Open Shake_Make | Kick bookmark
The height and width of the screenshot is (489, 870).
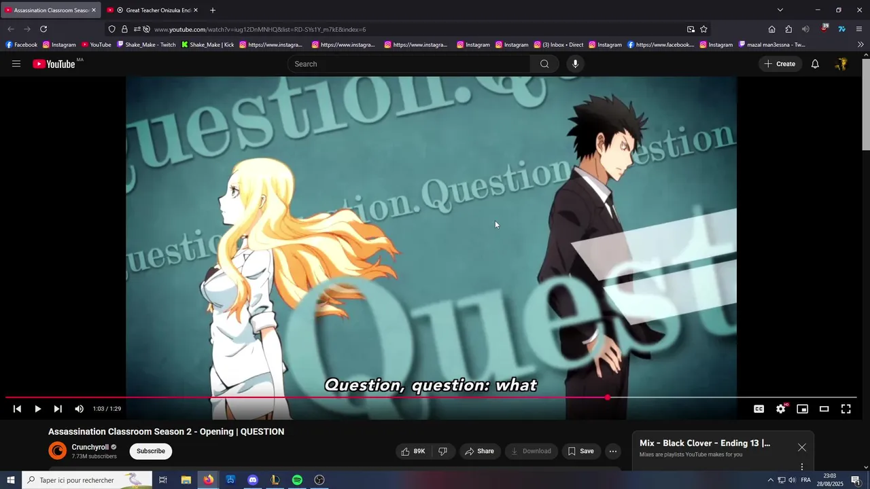pos(207,45)
